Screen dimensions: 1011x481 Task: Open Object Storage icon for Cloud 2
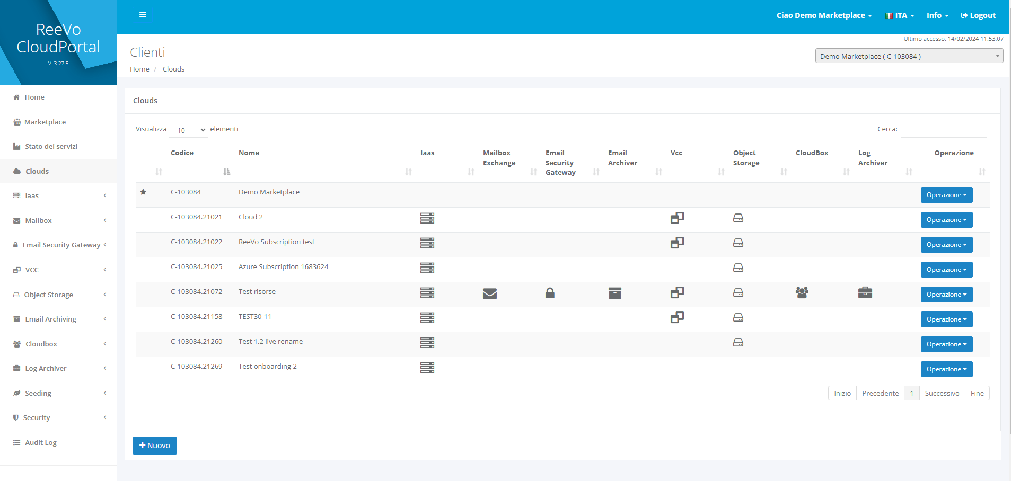pyautogui.click(x=738, y=218)
